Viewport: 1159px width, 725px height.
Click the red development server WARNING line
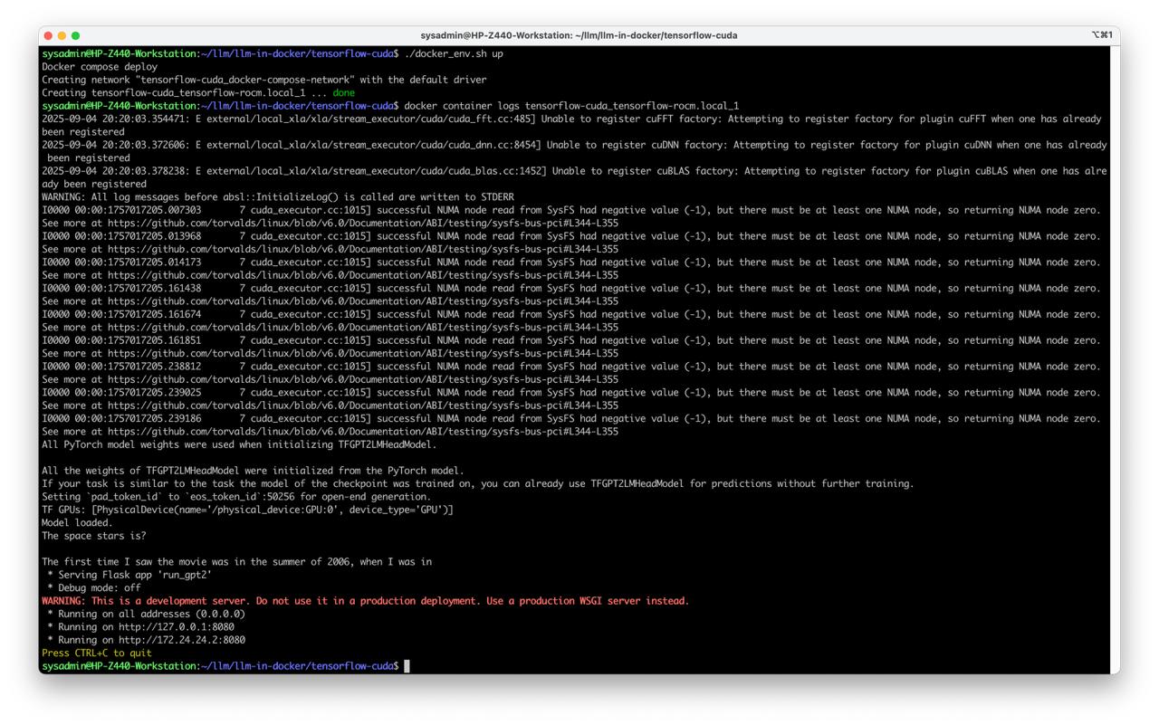click(365, 601)
